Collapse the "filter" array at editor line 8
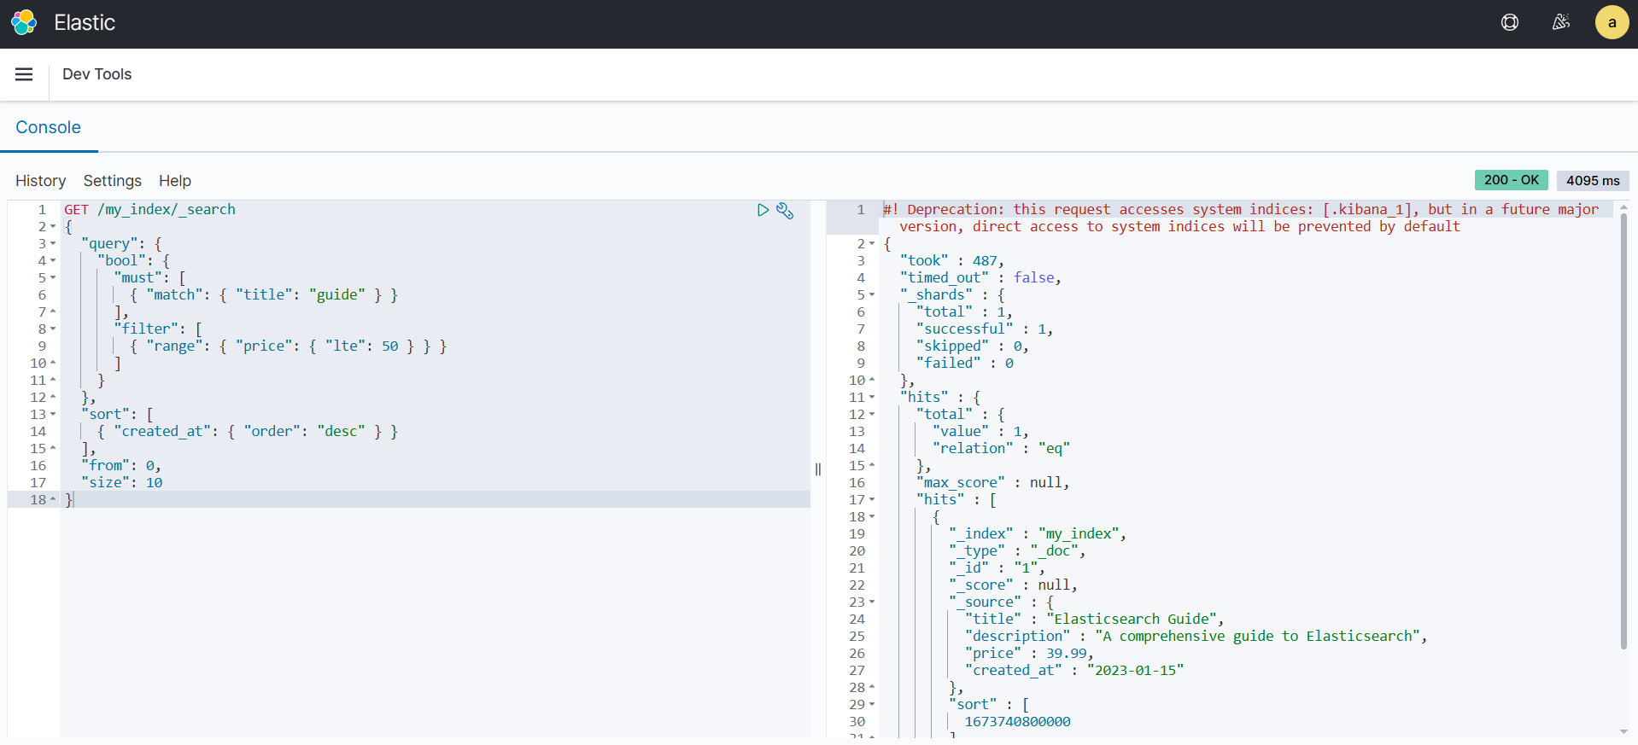Viewport: 1638px width, 745px height. pos(53,329)
